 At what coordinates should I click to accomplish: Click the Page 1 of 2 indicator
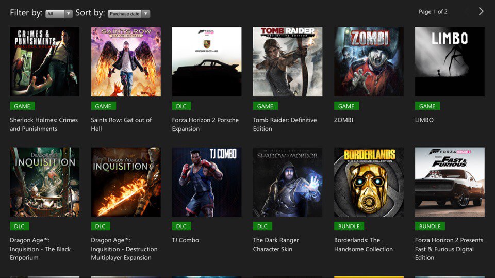pyautogui.click(x=433, y=12)
